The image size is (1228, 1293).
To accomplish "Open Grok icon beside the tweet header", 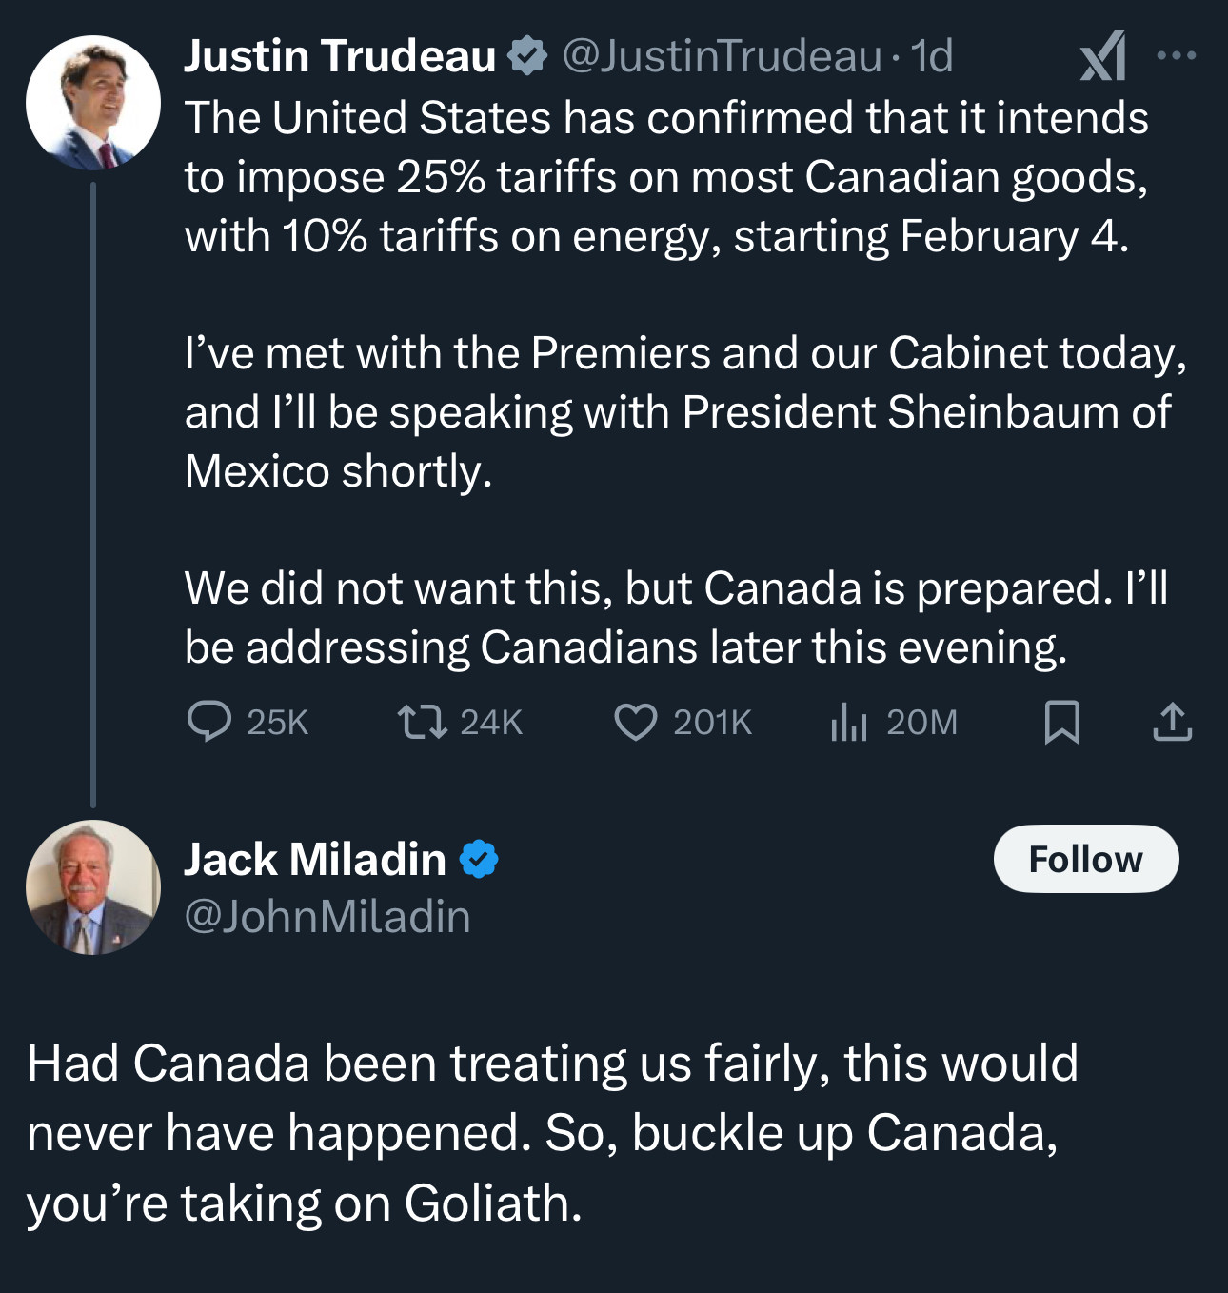I will [x=1103, y=57].
